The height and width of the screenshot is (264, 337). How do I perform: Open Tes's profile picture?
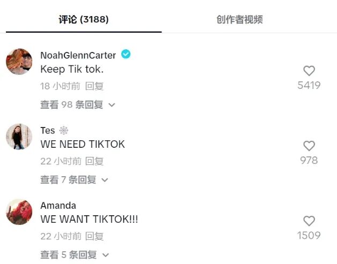19,137
